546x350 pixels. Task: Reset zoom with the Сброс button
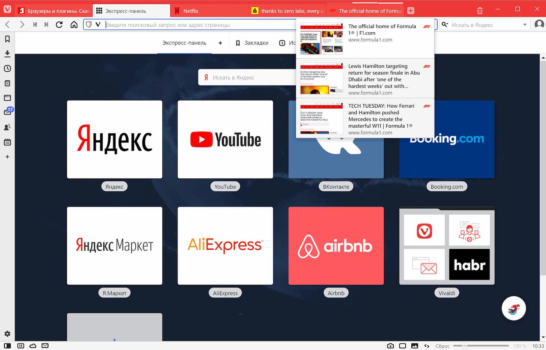pyautogui.click(x=443, y=346)
